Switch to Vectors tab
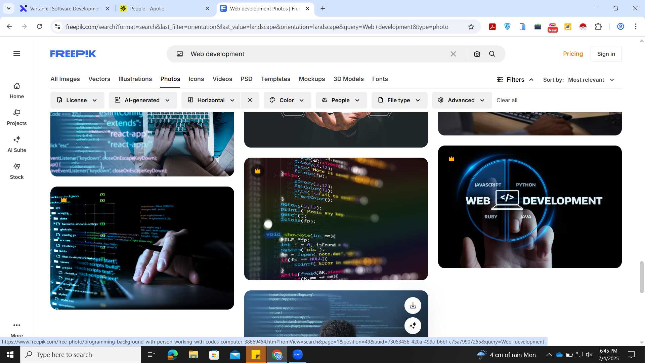Viewport: 645px width, 363px height. tap(99, 79)
